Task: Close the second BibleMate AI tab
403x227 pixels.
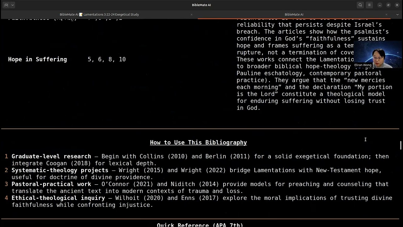Action: (386, 15)
